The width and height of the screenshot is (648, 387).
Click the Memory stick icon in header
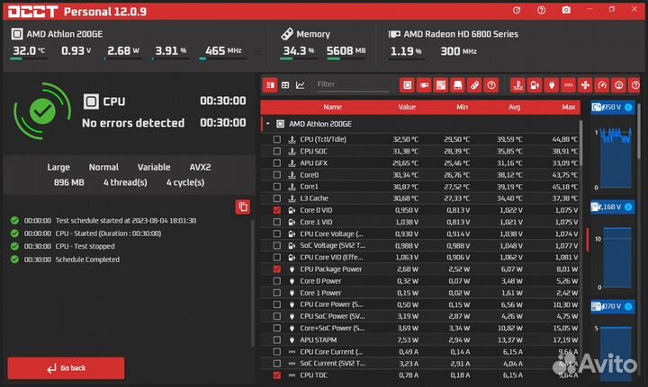pos(286,34)
